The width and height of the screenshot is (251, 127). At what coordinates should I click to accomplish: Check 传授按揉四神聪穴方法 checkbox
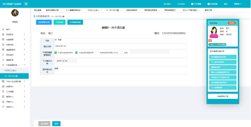coord(97,53)
